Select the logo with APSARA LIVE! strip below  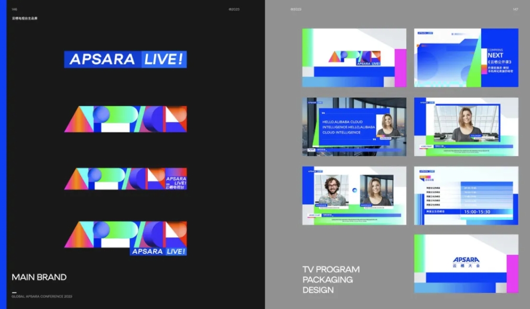click(x=125, y=238)
